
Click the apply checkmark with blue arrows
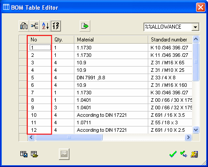[x=184, y=154]
